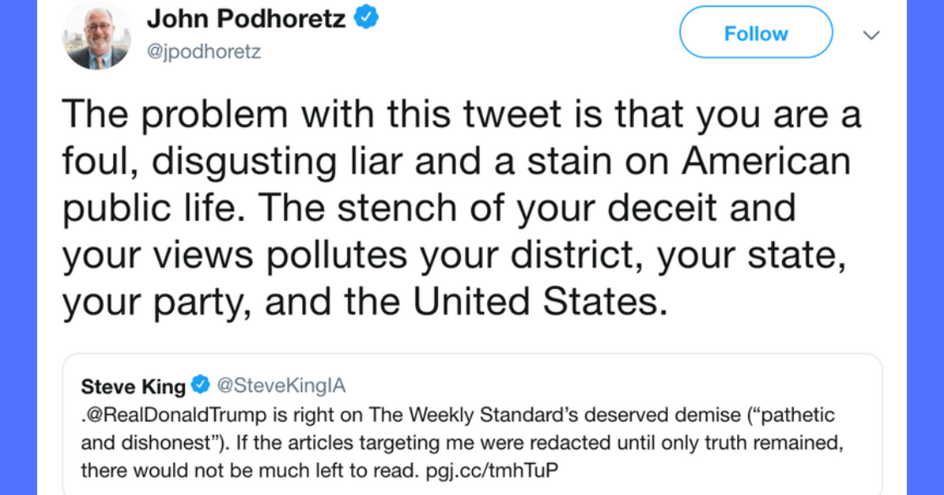Open the @jpodhoretz handle
This screenshot has width=944, height=495.
(204, 52)
